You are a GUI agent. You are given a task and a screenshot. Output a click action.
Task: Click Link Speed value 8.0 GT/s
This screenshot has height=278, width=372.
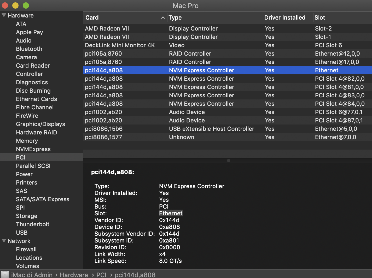(x=170, y=261)
